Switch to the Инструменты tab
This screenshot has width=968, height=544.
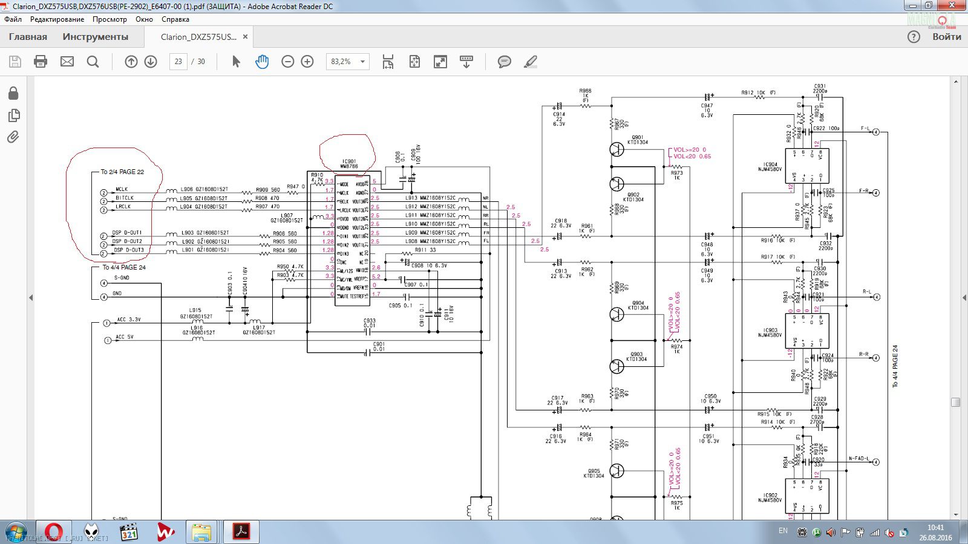96,37
